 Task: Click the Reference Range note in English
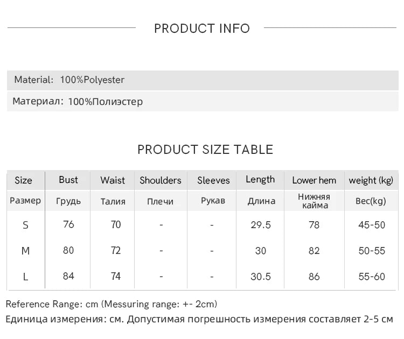[x=112, y=304]
